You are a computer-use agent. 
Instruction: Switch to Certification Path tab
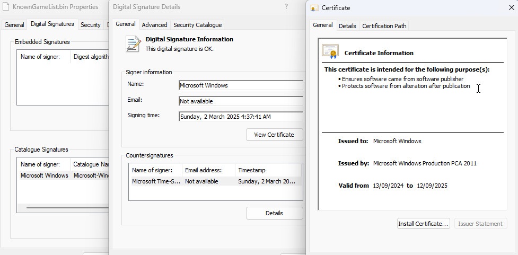384,26
